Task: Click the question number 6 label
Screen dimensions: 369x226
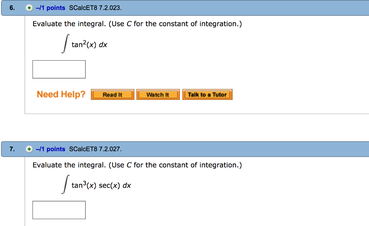Action: point(11,7)
